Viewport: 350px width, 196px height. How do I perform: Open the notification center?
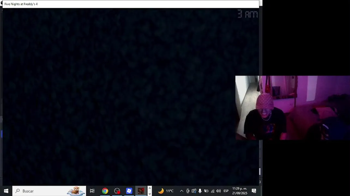pos(254,191)
